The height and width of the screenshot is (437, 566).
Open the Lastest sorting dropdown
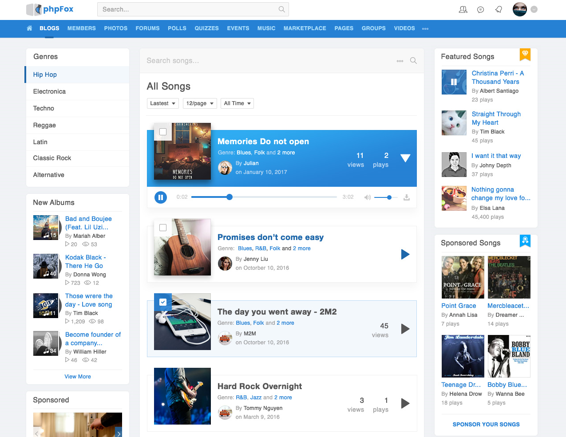click(x=162, y=103)
